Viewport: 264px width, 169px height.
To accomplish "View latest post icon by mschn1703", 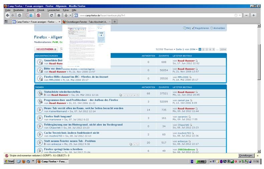I will click(193, 133).
